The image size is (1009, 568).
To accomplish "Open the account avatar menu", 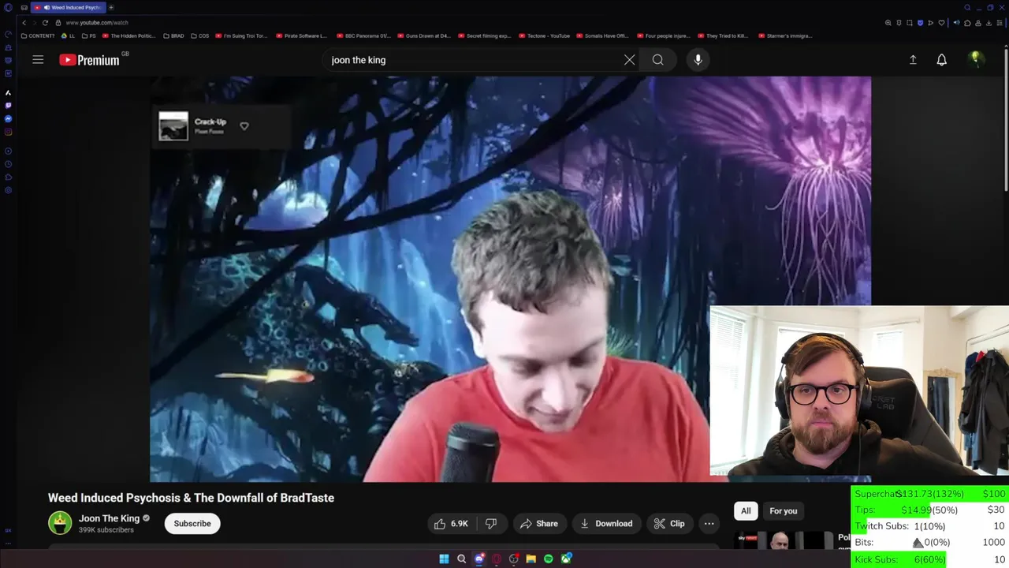I will click(975, 60).
